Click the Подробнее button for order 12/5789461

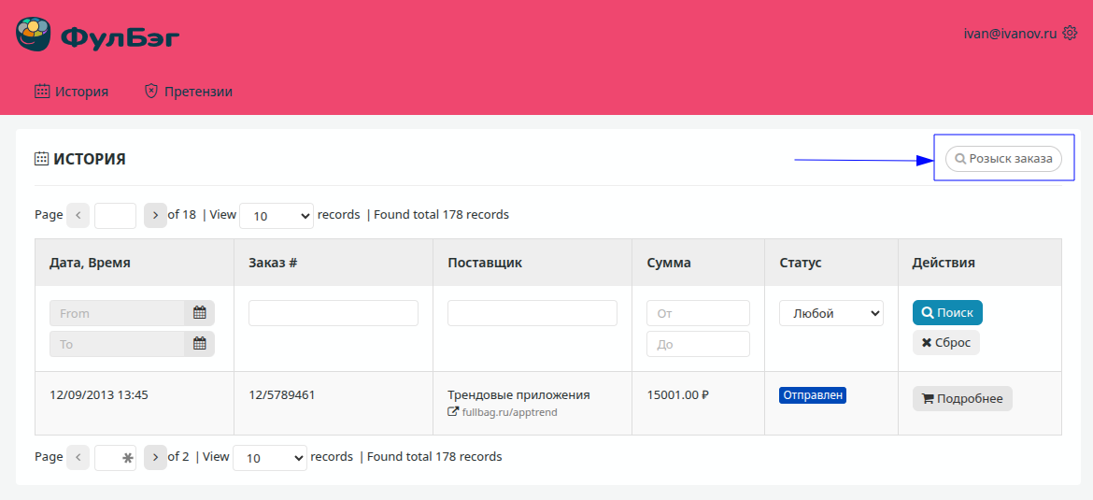tap(962, 399)
